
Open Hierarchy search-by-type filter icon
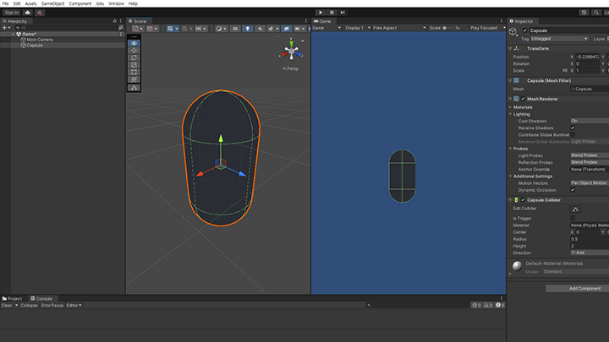point(121,28)
